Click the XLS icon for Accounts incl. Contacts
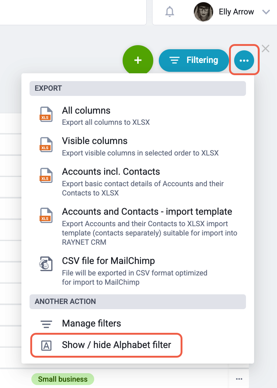Viewport: 277px width, 388px height. [x=46, y=175]
